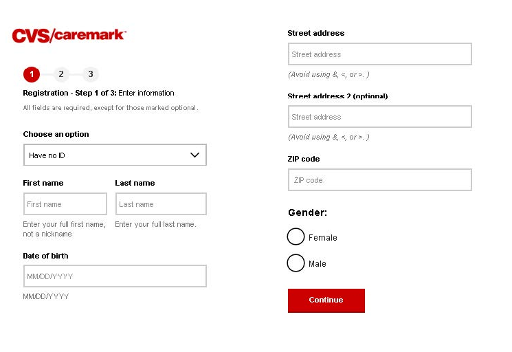Click the Female label text
Screen dimensions: 512x352
323,238
